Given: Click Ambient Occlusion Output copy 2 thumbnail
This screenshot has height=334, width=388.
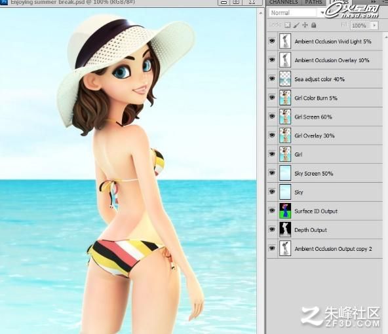Looking at the screenshot, I should 285,248.
